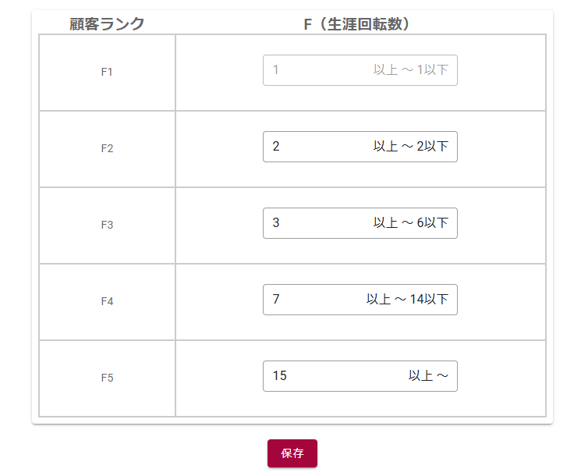
Task: Click the F4 input field containing 7
Action: point(312,300)
